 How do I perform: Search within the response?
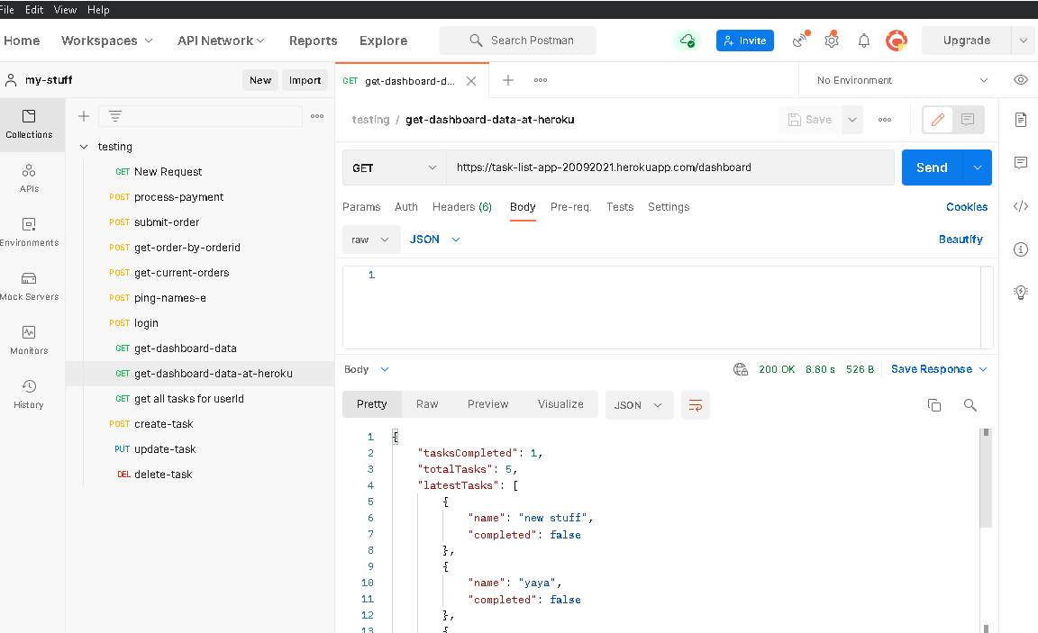[x=970, y=405]
